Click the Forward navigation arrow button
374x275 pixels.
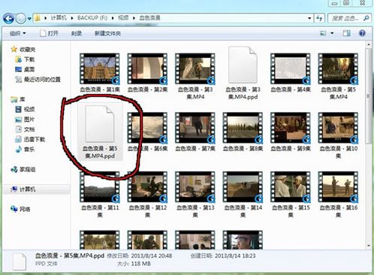[x=20, y=18]
